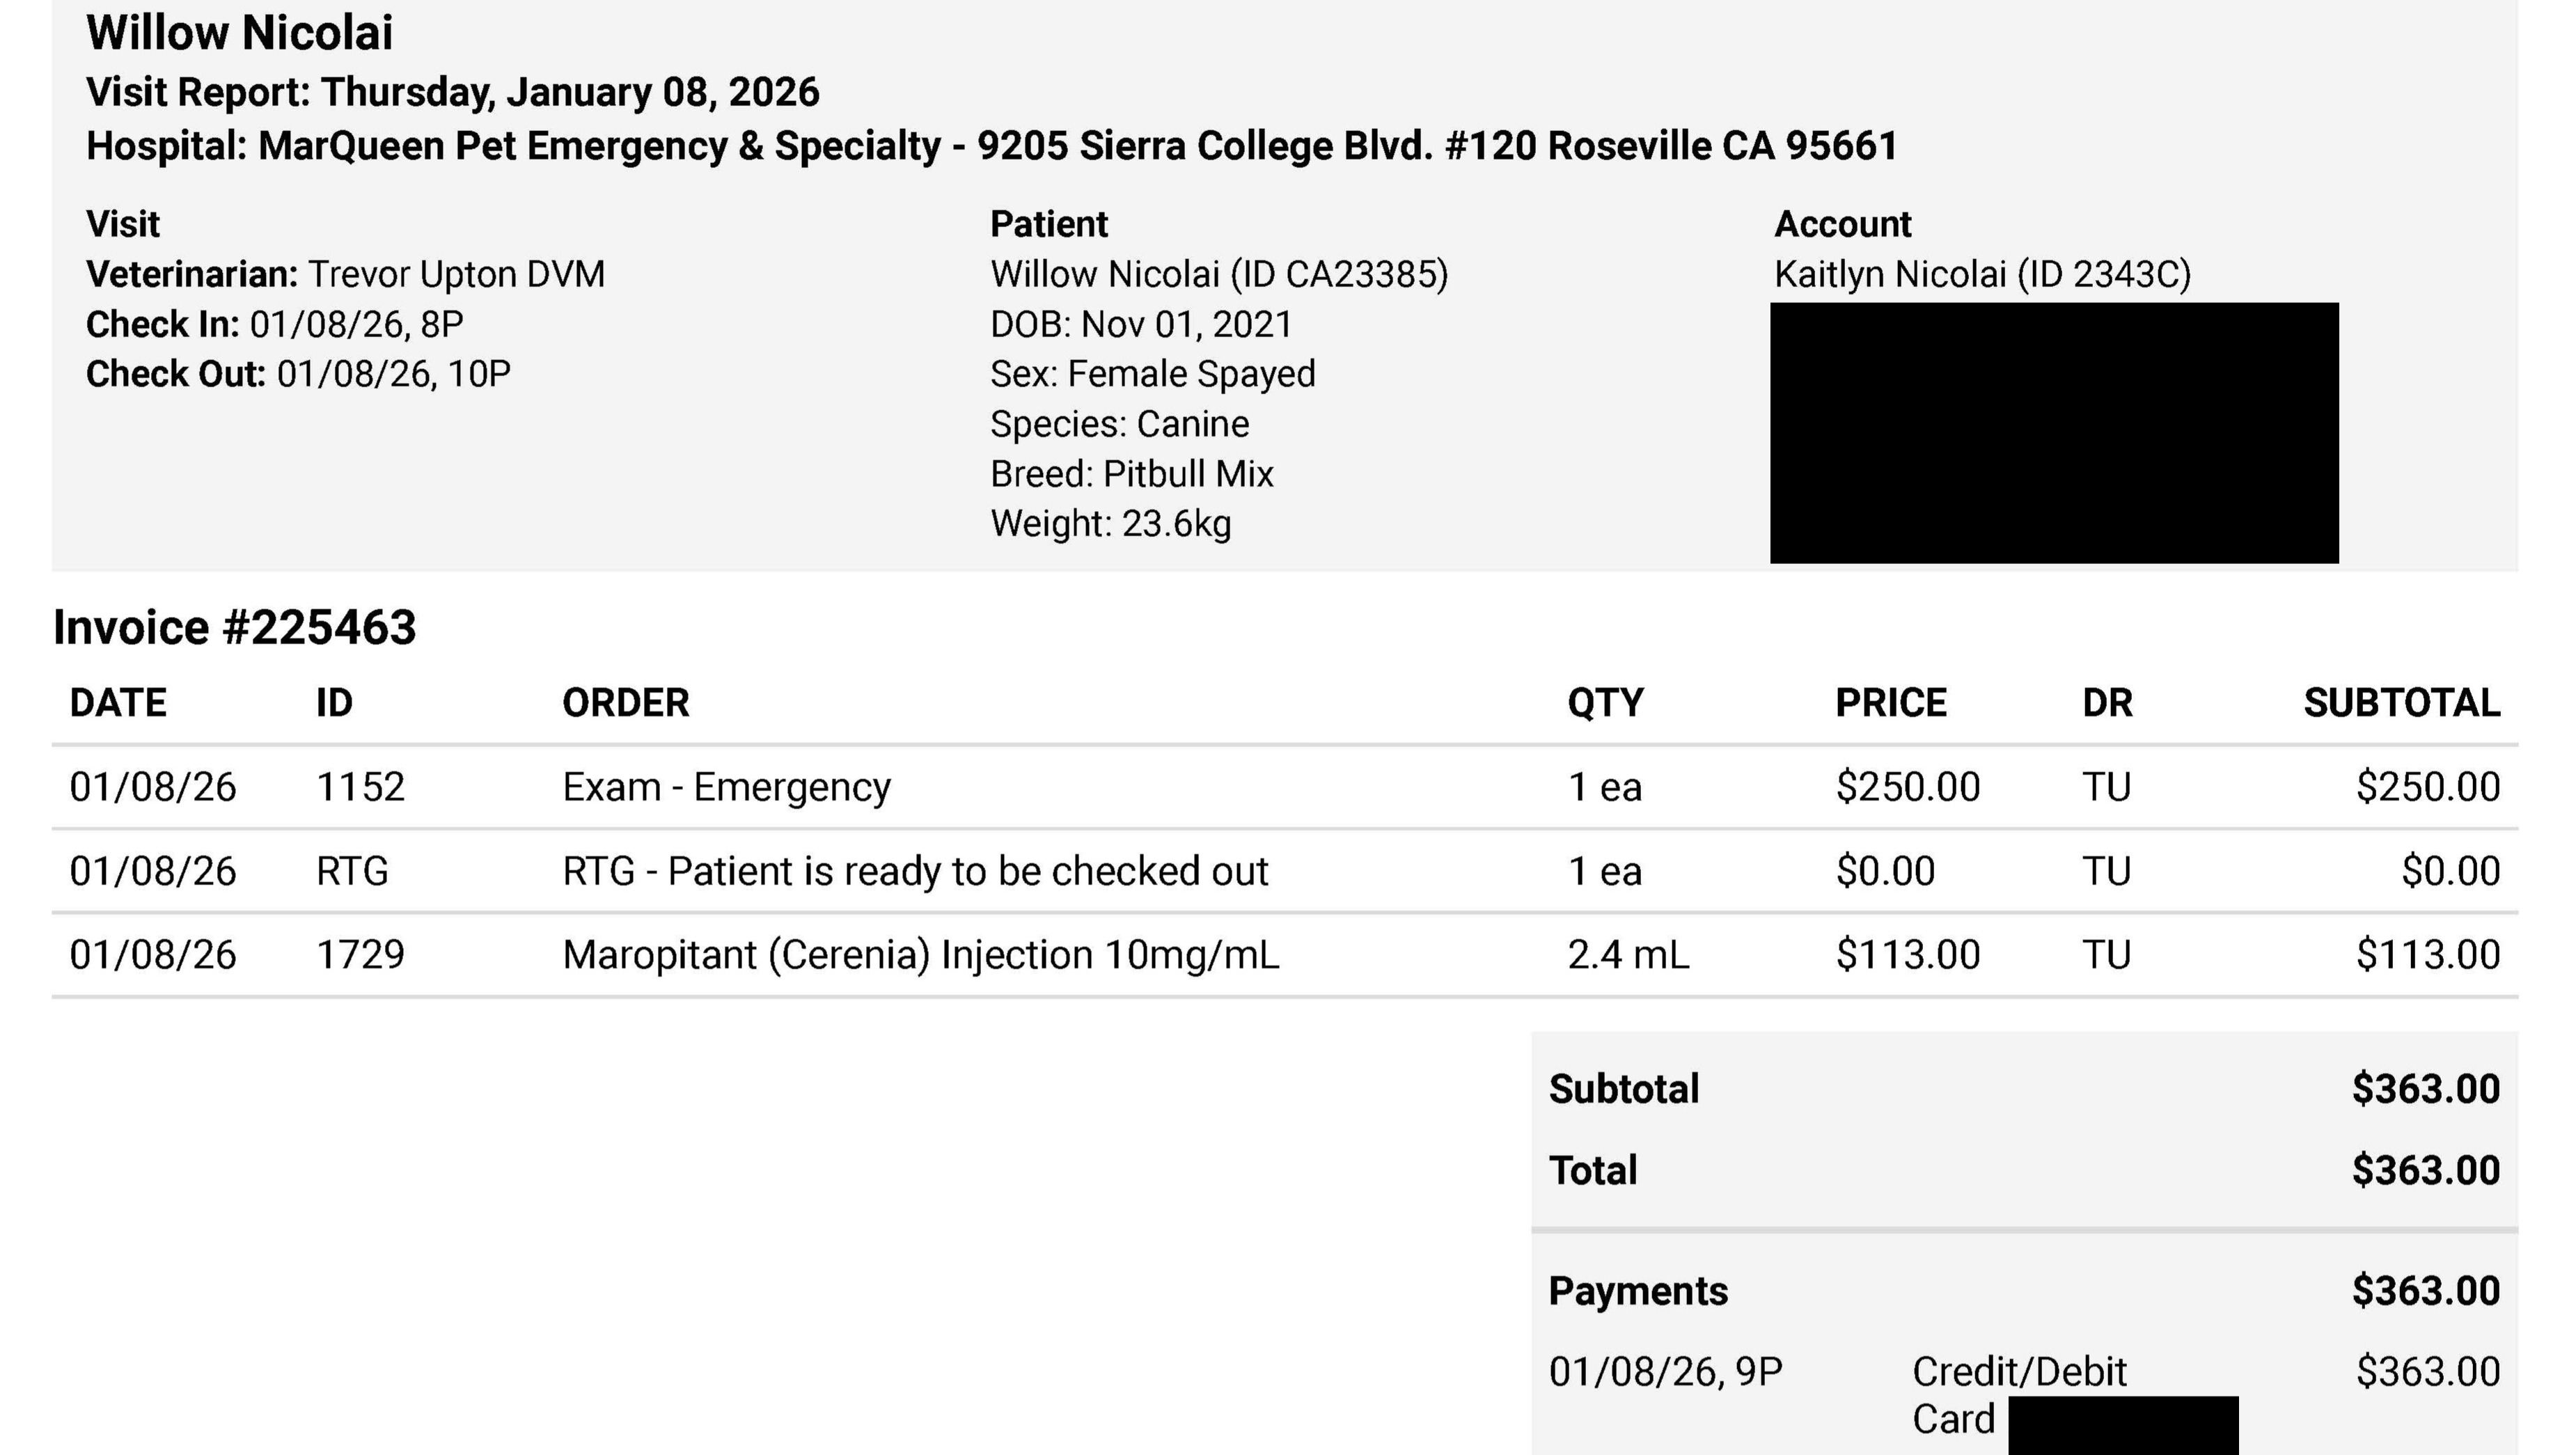Screen dimensions: 2576x1455
Task: Click the hospital name and address line
Action: tap(991, 146)
